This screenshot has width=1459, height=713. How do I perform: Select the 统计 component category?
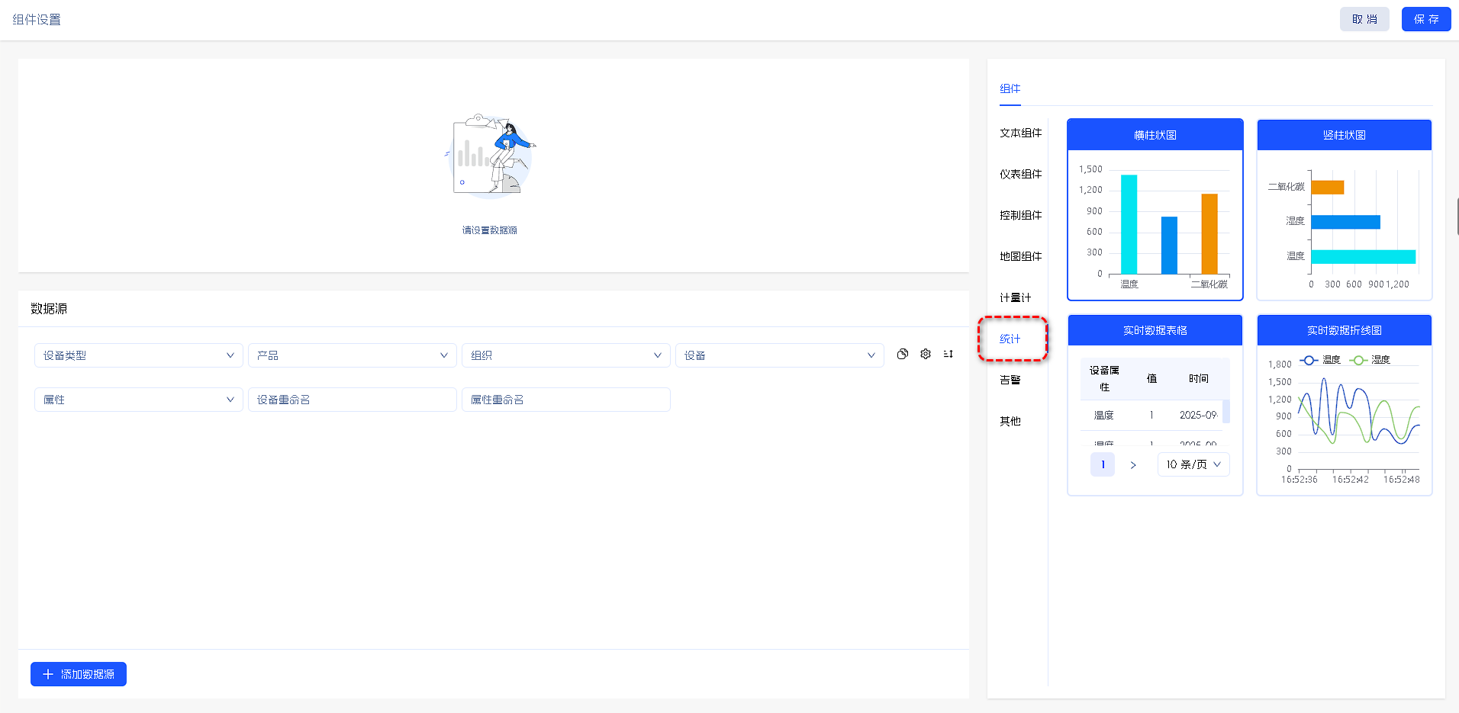1010,339
